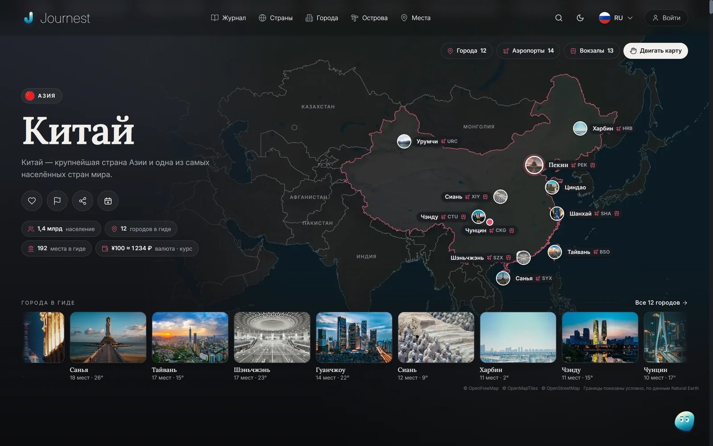Open the Чэнду city card thumbnail

click(x=600, y=337)
